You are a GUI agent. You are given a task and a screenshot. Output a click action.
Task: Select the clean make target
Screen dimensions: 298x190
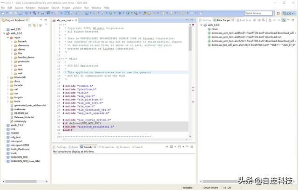point(215,29)
